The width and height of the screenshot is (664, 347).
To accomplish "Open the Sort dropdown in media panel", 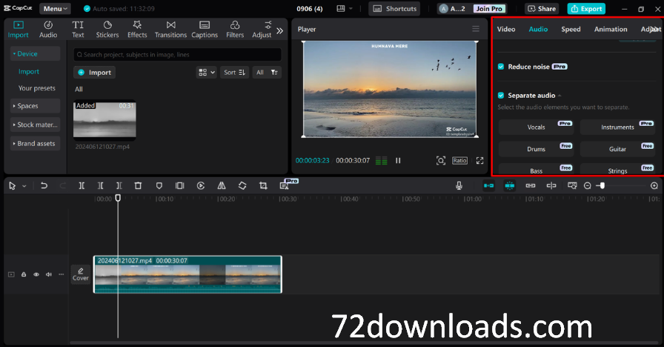I will tap(234, 72).
